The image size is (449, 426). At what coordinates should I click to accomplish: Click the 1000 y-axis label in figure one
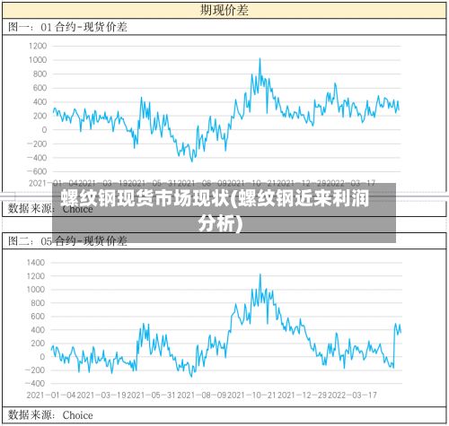coord(38,60)
